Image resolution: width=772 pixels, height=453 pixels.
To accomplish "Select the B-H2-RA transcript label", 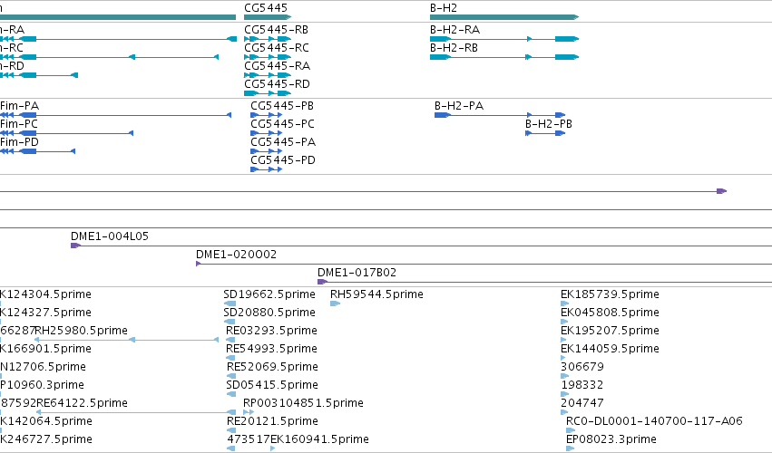I will [454, 30].
